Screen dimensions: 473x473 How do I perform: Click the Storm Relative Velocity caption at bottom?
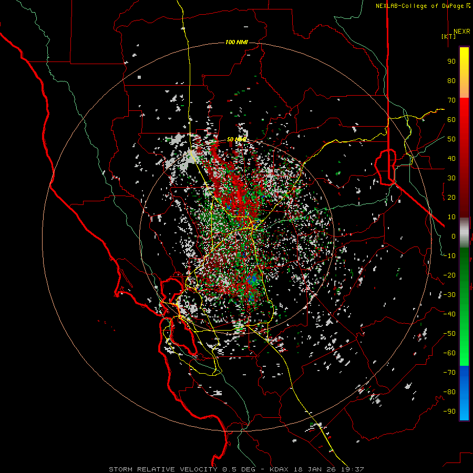pyautogui.click(x=236, y=469)
